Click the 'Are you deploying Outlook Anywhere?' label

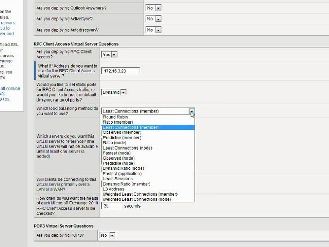point(71,8)
